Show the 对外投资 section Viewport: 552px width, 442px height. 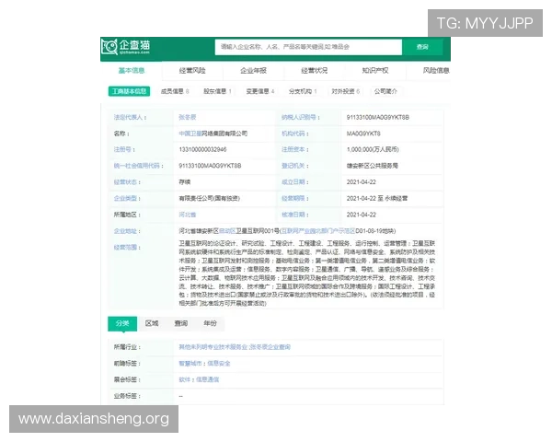(345, 91)
